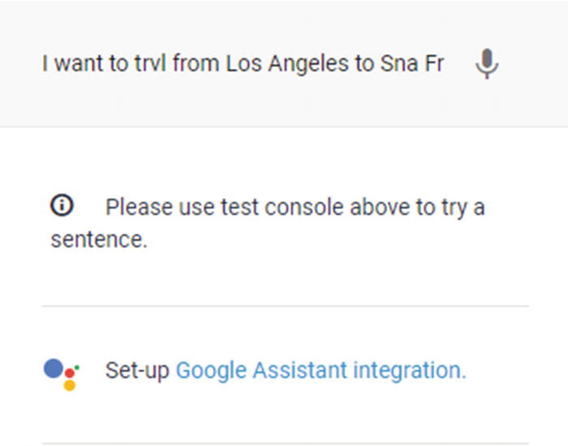The height and width of the screenshot is (446, 568).
Task: Click the divider line below the hint message
Action: 286,307
